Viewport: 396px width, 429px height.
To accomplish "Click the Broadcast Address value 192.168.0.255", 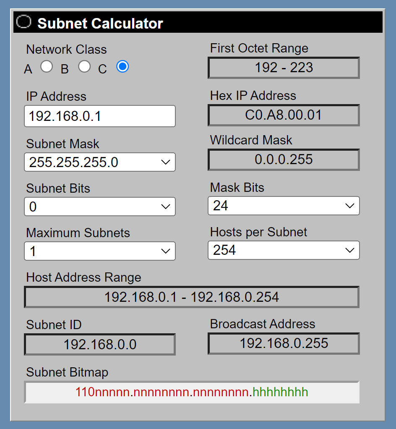I will (284, 343).
